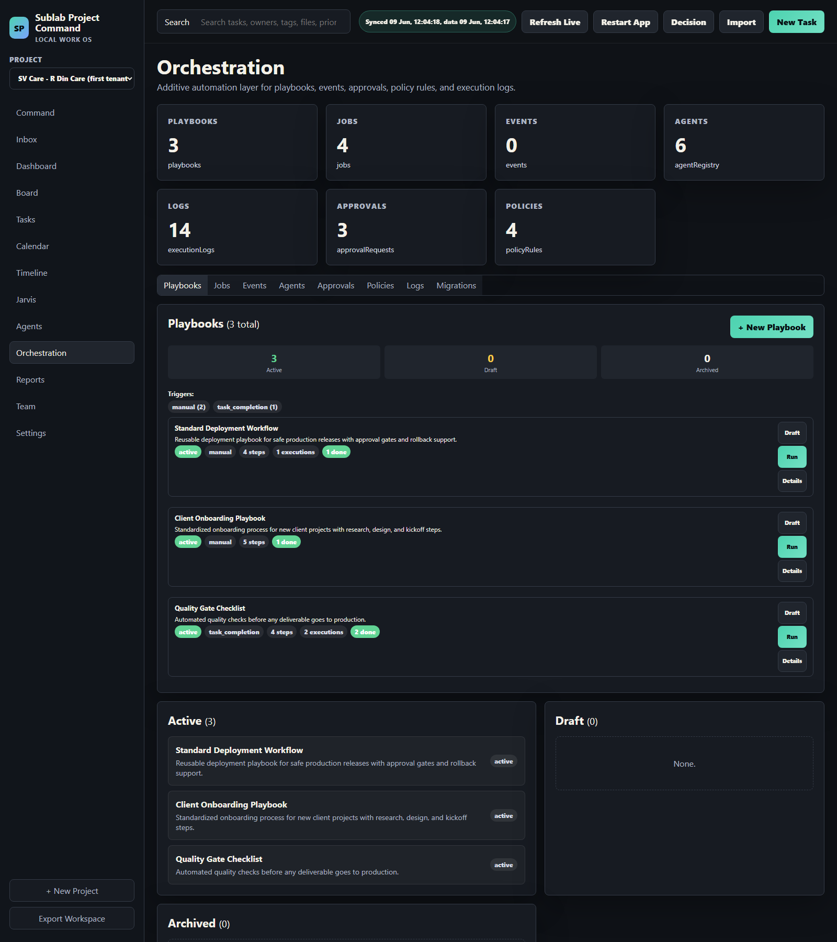The height and width of the screenshot is (942, 837).
Task: Switch to the Approvals tab
Action: 336,285
